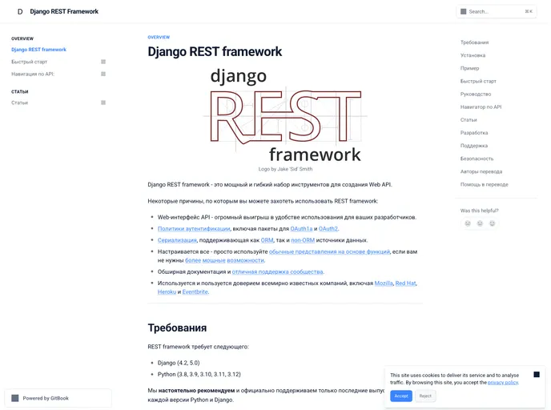The height and width of the screenshot is (410, 551).
Task: Open the Сериализация link
Action: tap(177, 240)
